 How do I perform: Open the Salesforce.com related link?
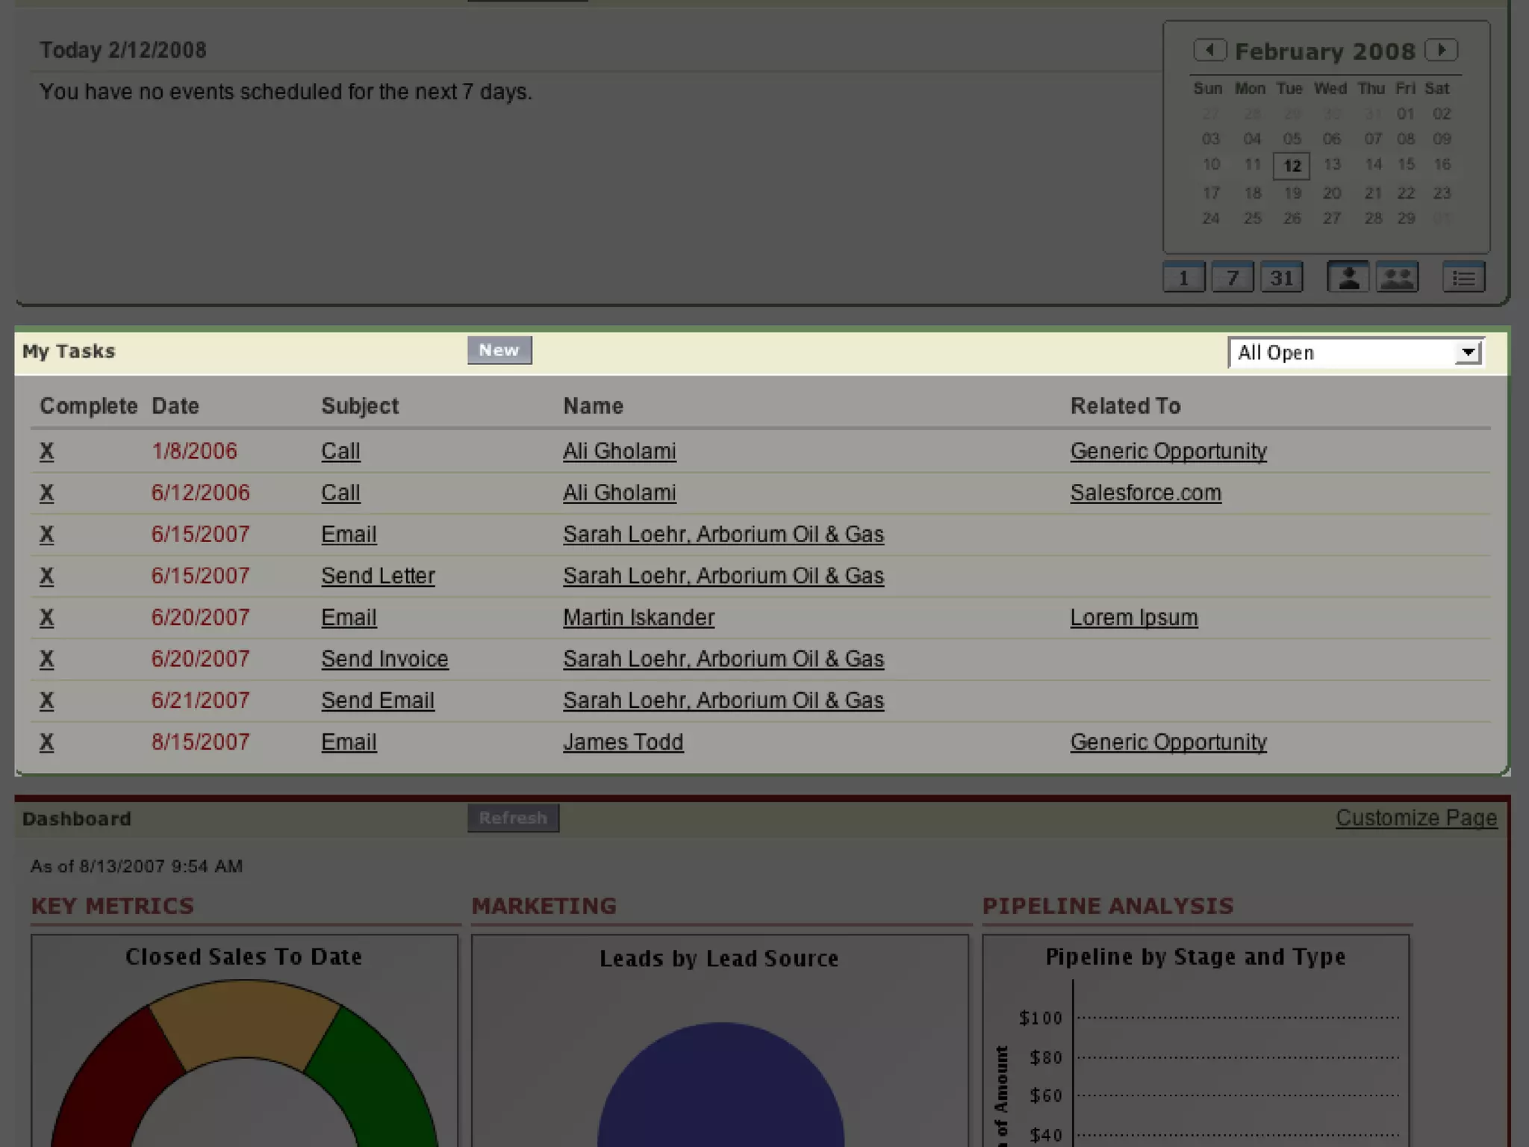click(1145, 493)
